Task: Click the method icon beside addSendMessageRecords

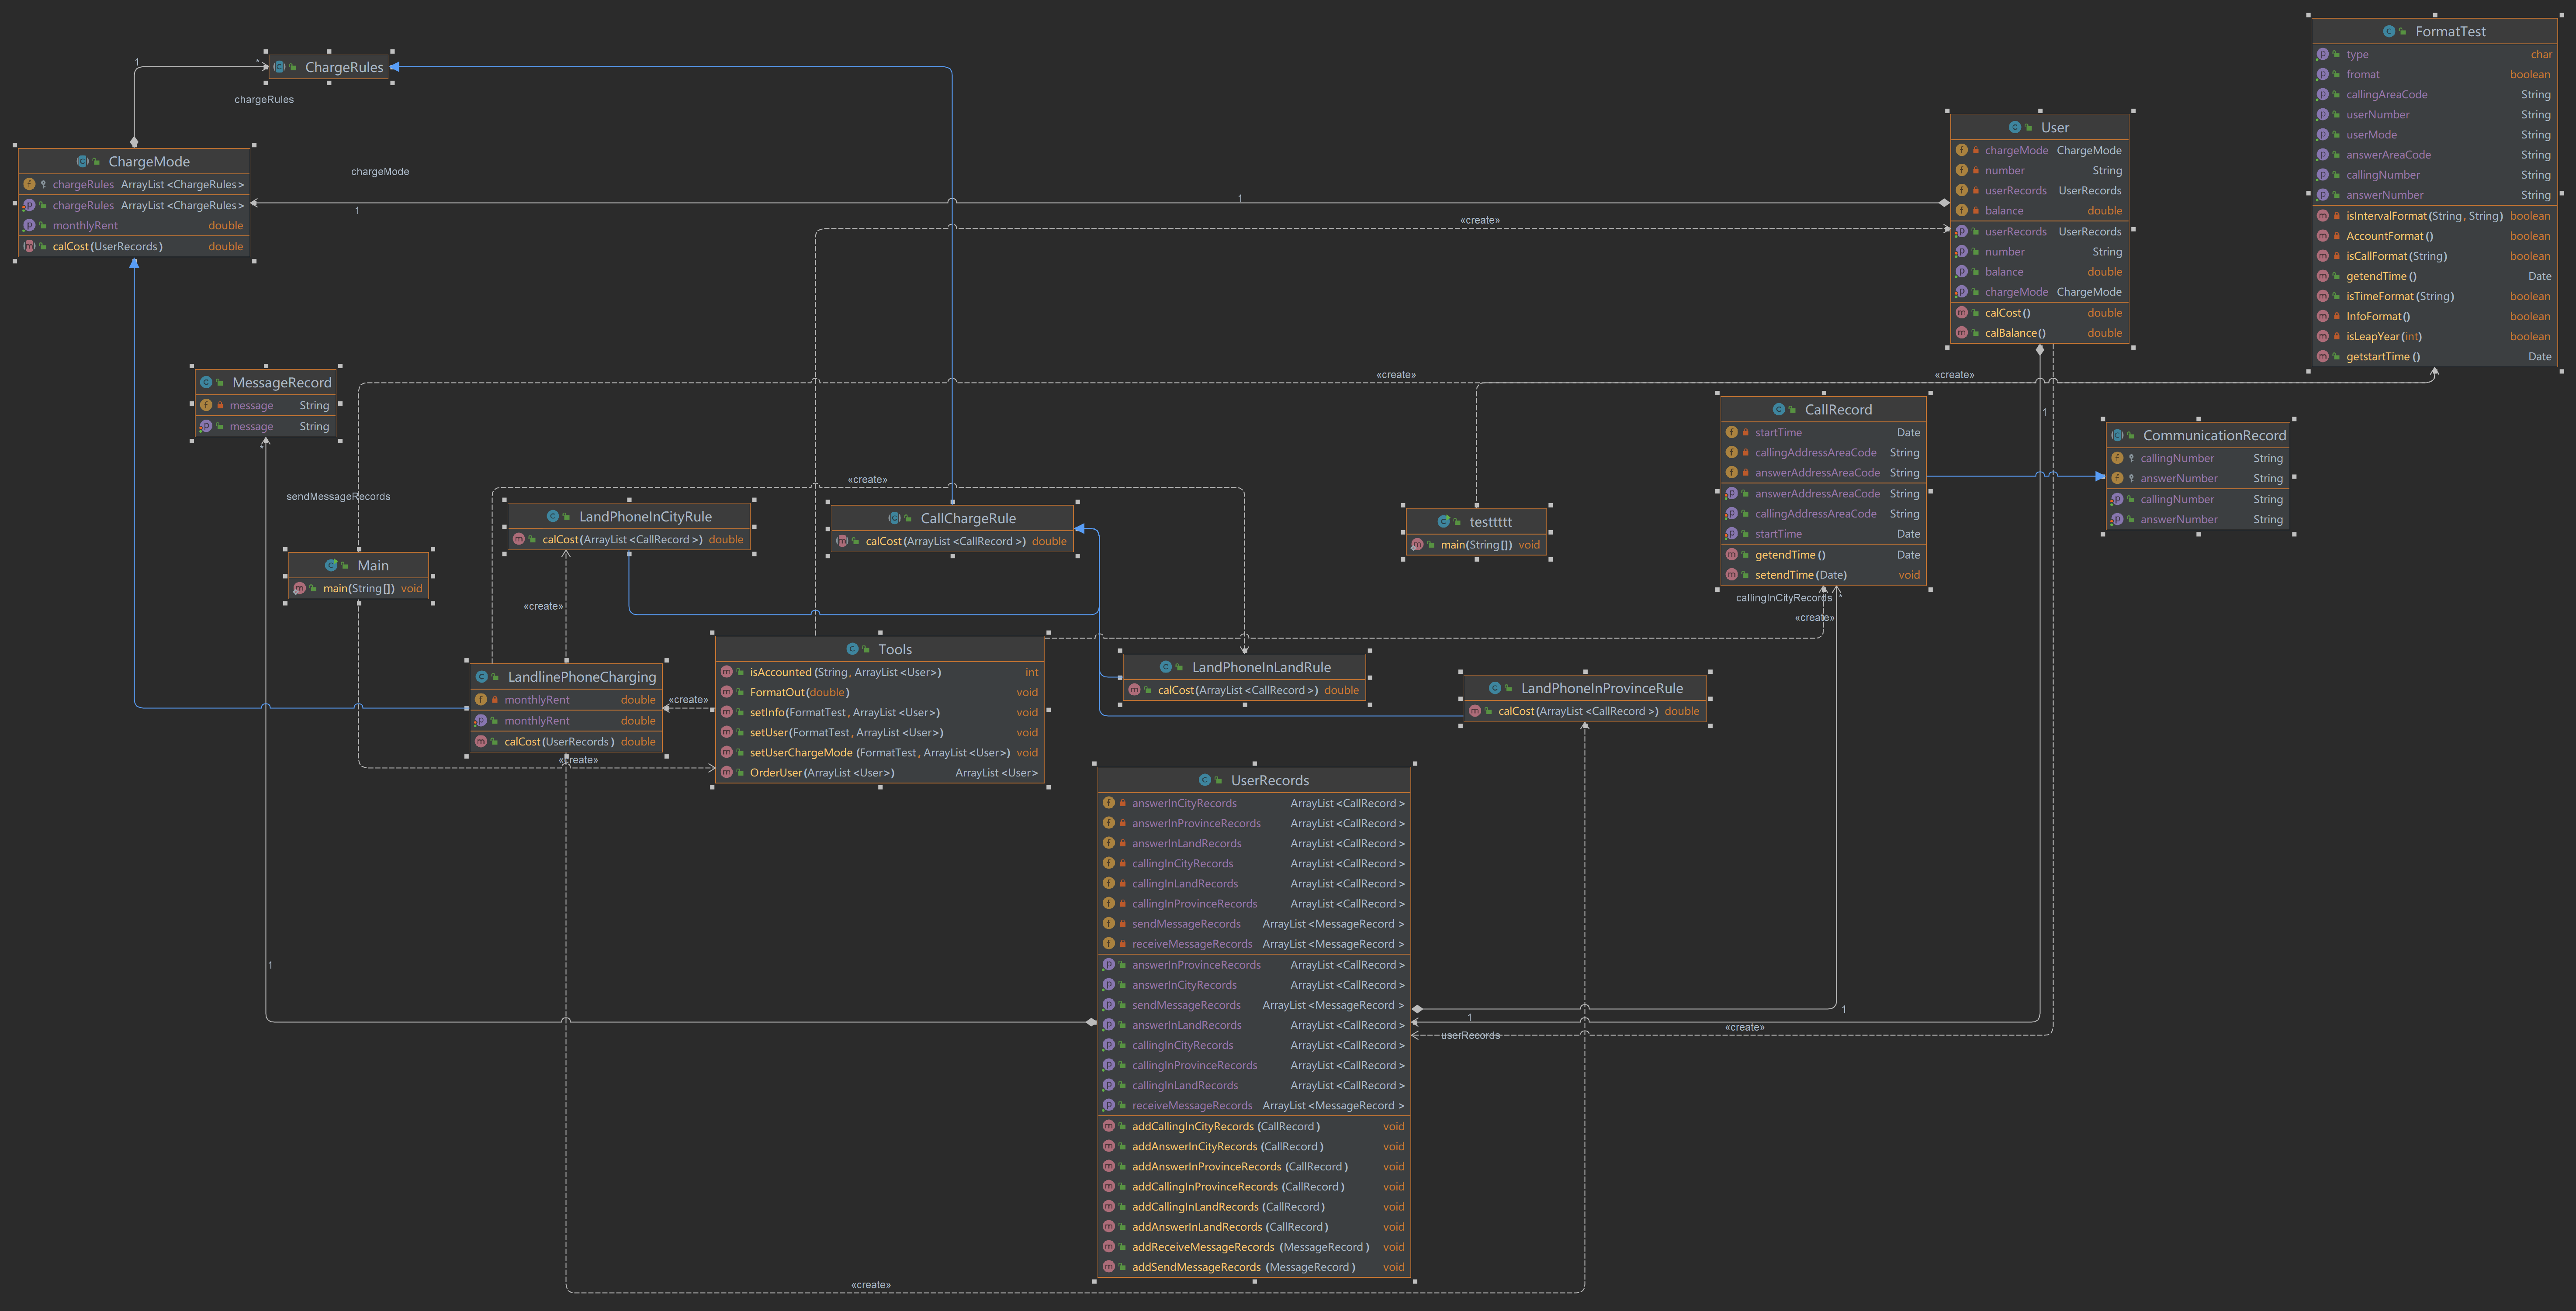Action: pos(1108,1267)
